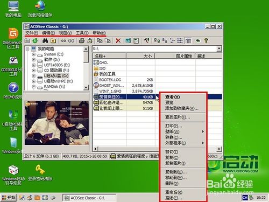The image size is (269, 202).
Task: Select the large icons view toolbar button
Action: click(x=157, y=41)
